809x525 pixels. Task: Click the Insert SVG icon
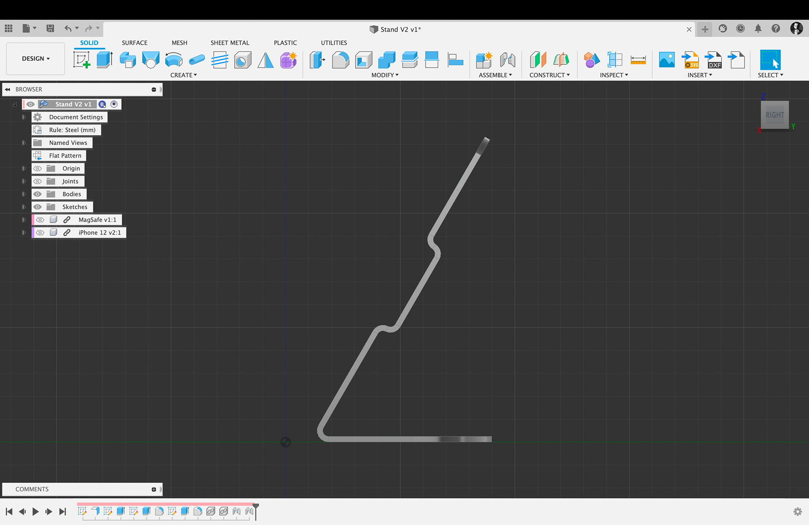click(690, 60)
